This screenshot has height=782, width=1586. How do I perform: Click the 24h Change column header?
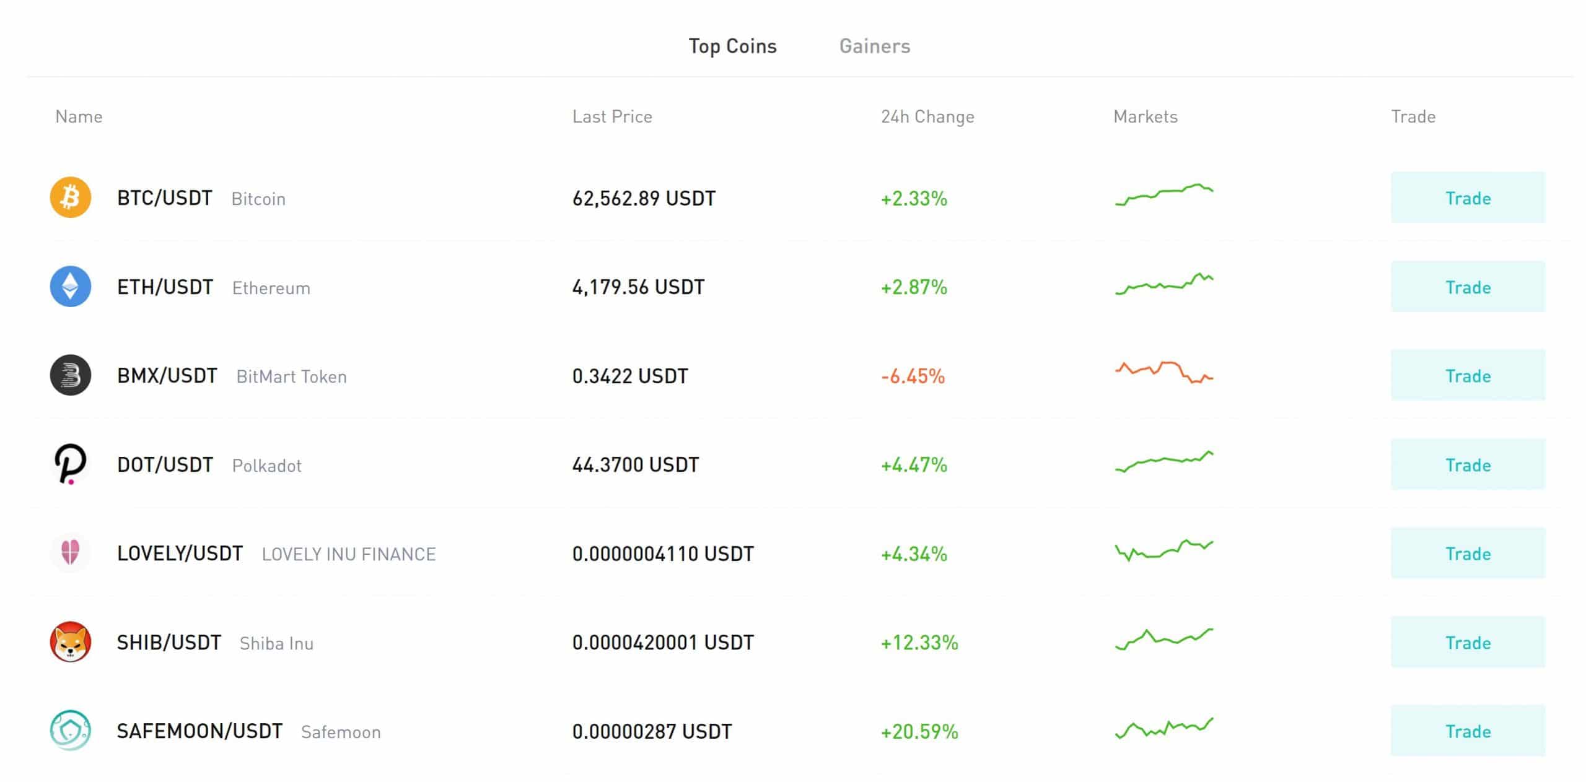[927, 117]
